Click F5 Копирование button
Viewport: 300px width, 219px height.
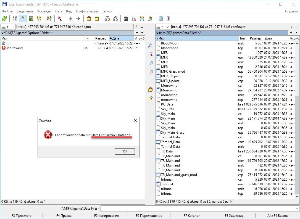[x=106, y=216]
